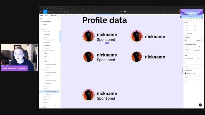205x115 pixels.
Task: Set vertical auto layout direction
Action: tap(185, 40)
